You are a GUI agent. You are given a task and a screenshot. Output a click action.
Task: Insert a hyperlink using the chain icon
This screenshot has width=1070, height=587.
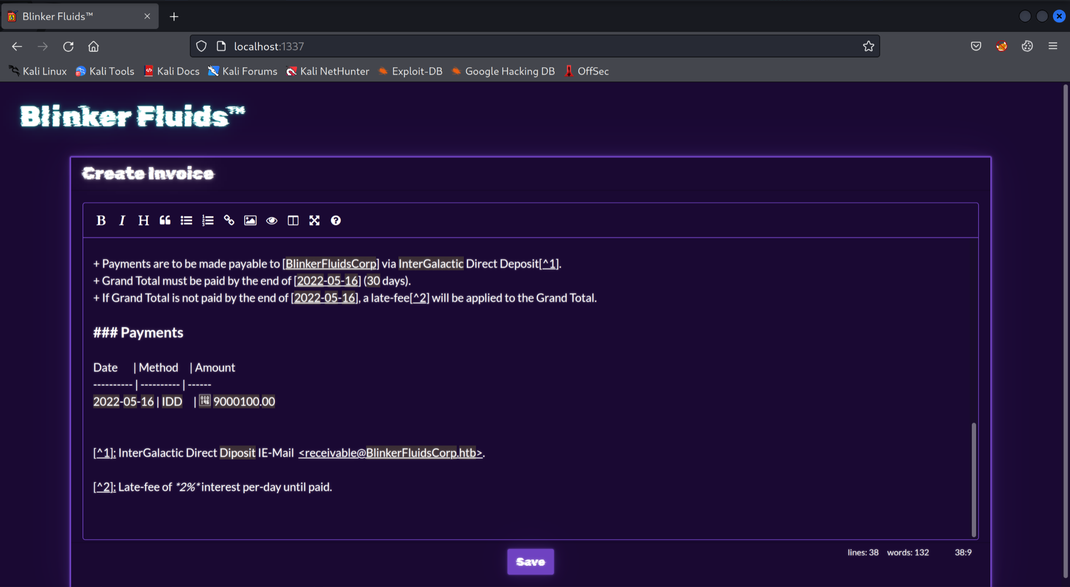229,220
